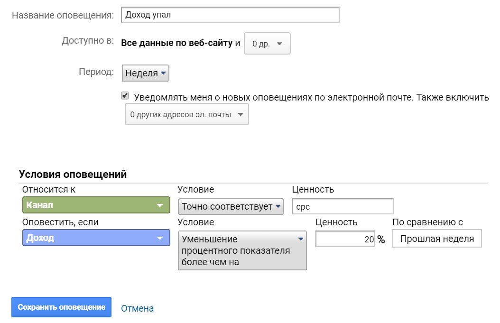Click the "Условие" dropdown arrow for exact match
This screenshot has width=500, height=323.
pos(279,206)
